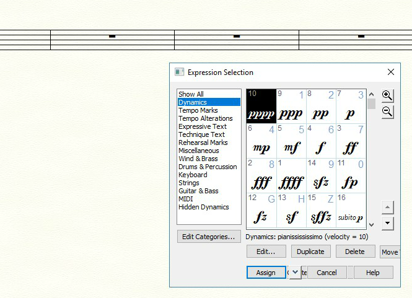Switch to Rehearsal Marks category

[203, 142]
